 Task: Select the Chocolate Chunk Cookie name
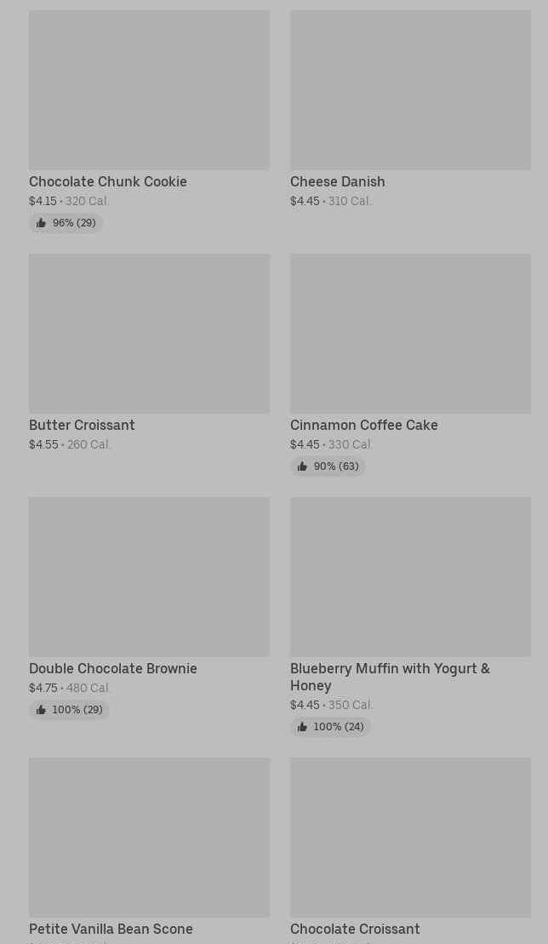(x=108, y=181)
